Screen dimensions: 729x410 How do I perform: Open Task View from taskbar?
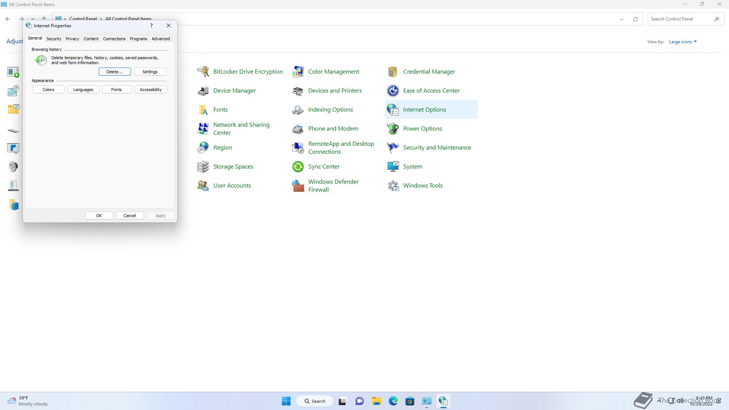(x=343, y=401)
